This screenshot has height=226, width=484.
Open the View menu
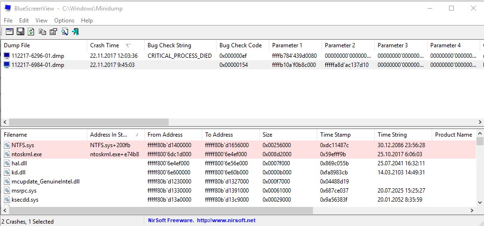pos(41,21)
